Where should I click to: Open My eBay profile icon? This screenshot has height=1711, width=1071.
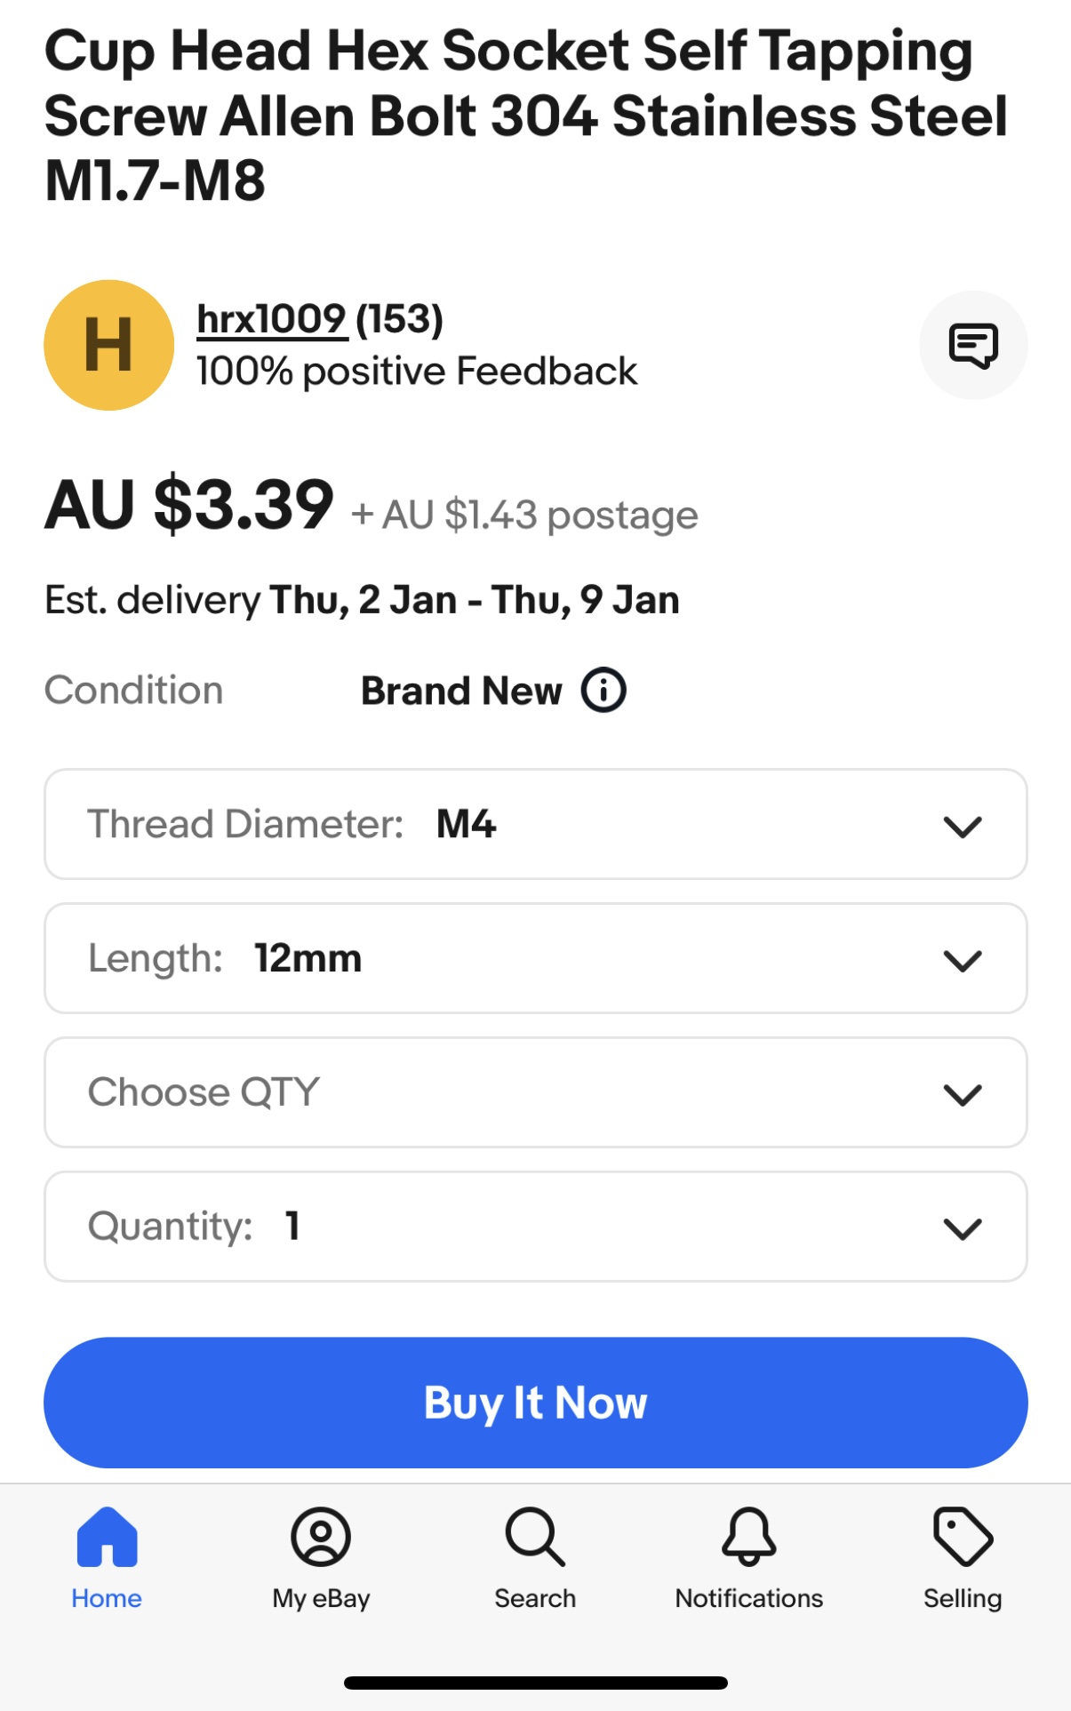321,1536
